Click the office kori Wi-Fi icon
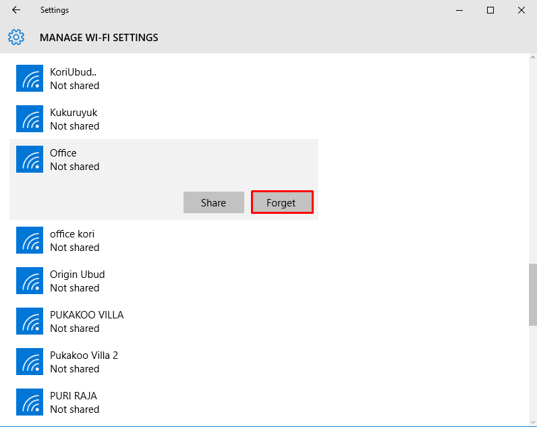537x427 pixels. point(30,240)
